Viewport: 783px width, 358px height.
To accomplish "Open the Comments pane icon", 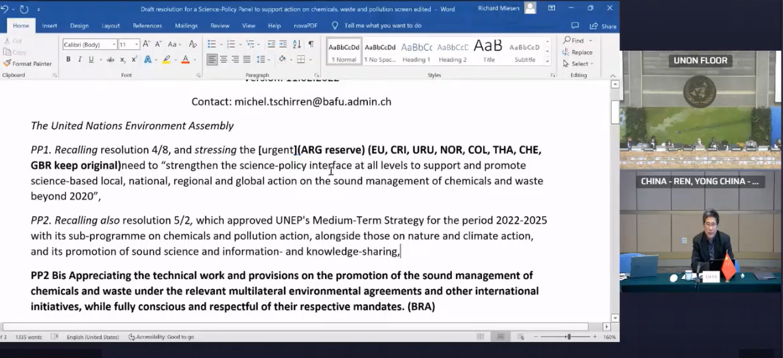I will (575, 26).
